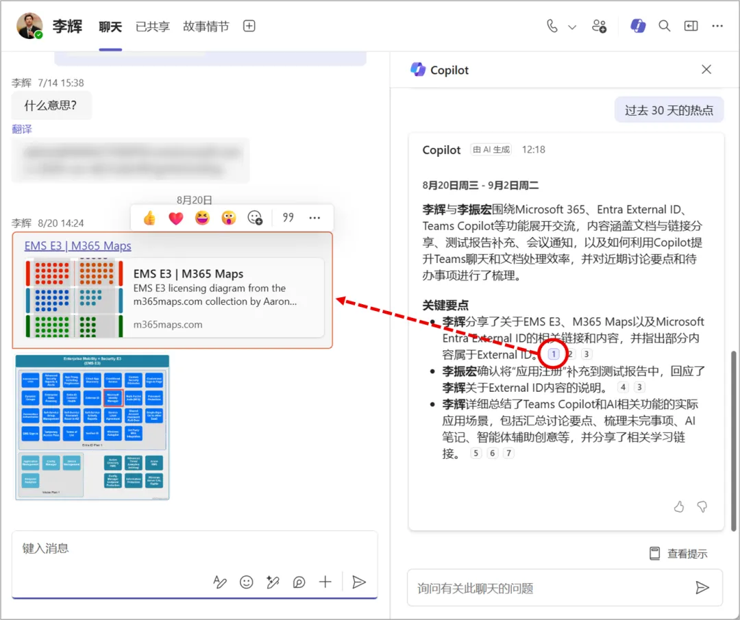React with red heart emoji
This screenshot has width=740, height=620.
176,218
